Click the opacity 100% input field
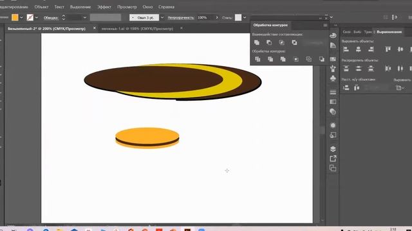This screenshot has width=412, height=231. [x=205, y=17]
